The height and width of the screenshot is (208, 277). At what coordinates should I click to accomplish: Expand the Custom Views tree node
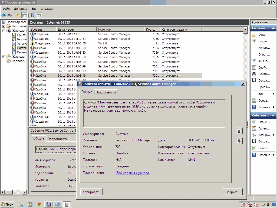point(4,27)
